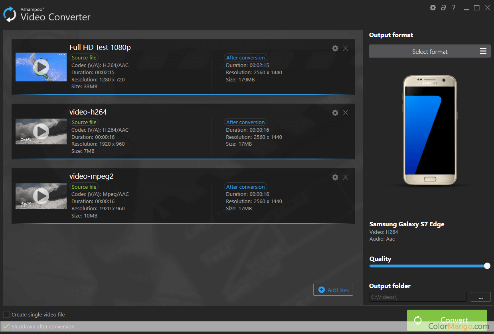Open settings gear for video-h264
Screen dimensions: 494x334
335,113
